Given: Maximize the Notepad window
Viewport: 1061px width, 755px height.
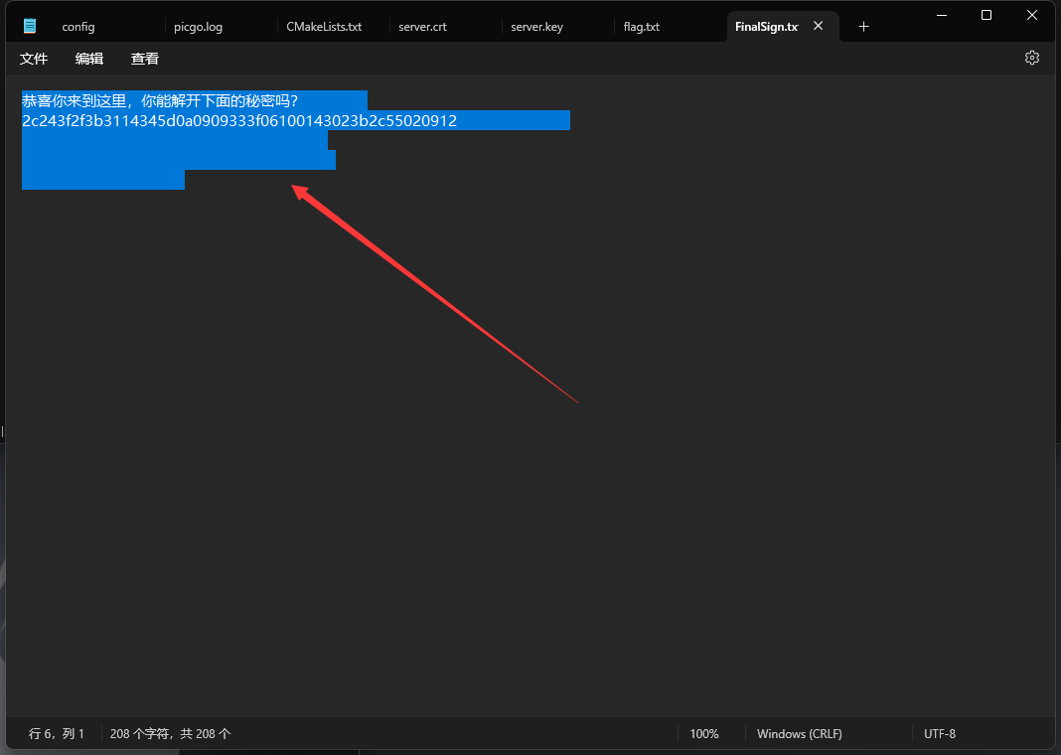Looking at the screenshot, I should pos(986,15).
